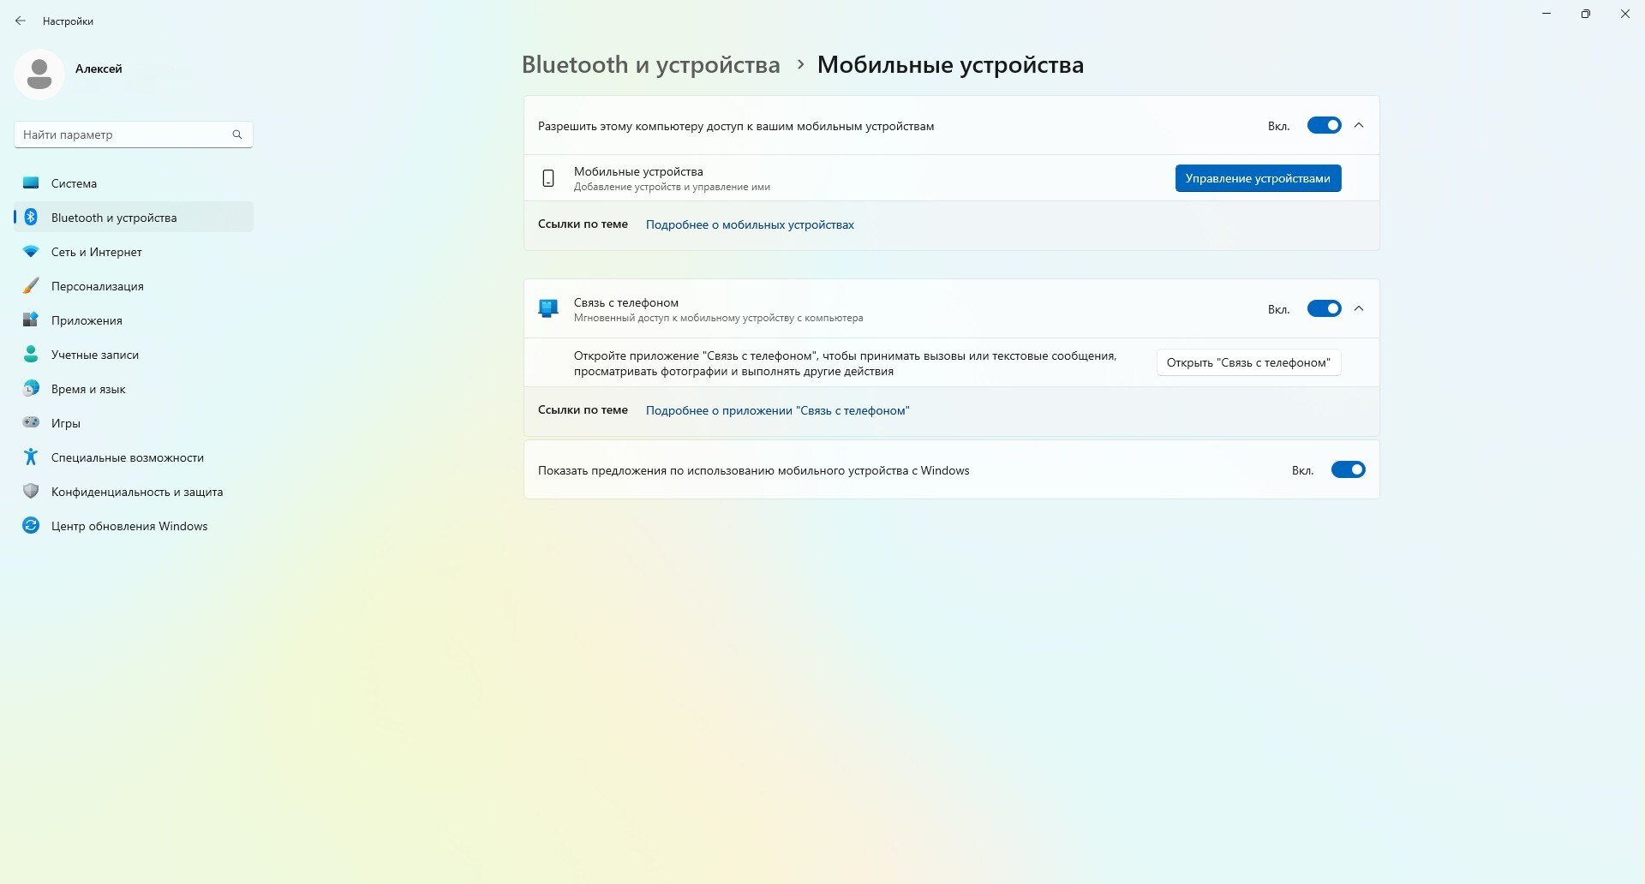Focus the Найти параметр search field
This screenshot has width=1645, height=884.
(134, 134)
